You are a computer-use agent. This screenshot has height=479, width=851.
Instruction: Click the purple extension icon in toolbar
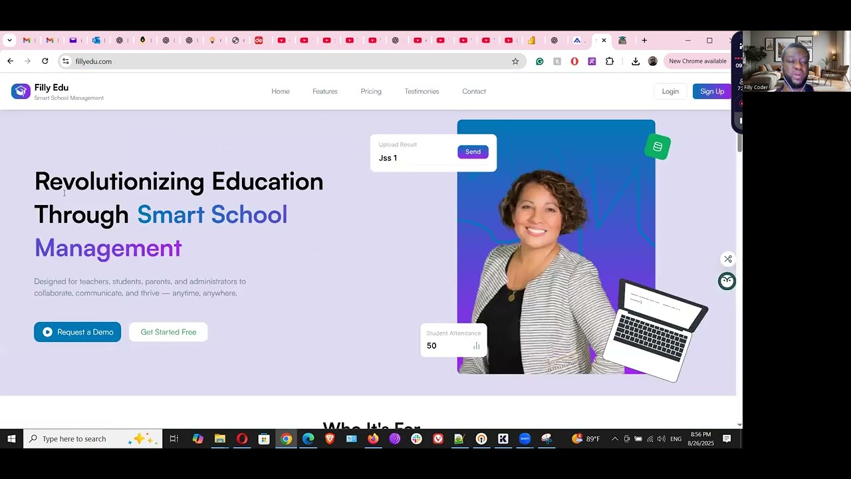592,61
